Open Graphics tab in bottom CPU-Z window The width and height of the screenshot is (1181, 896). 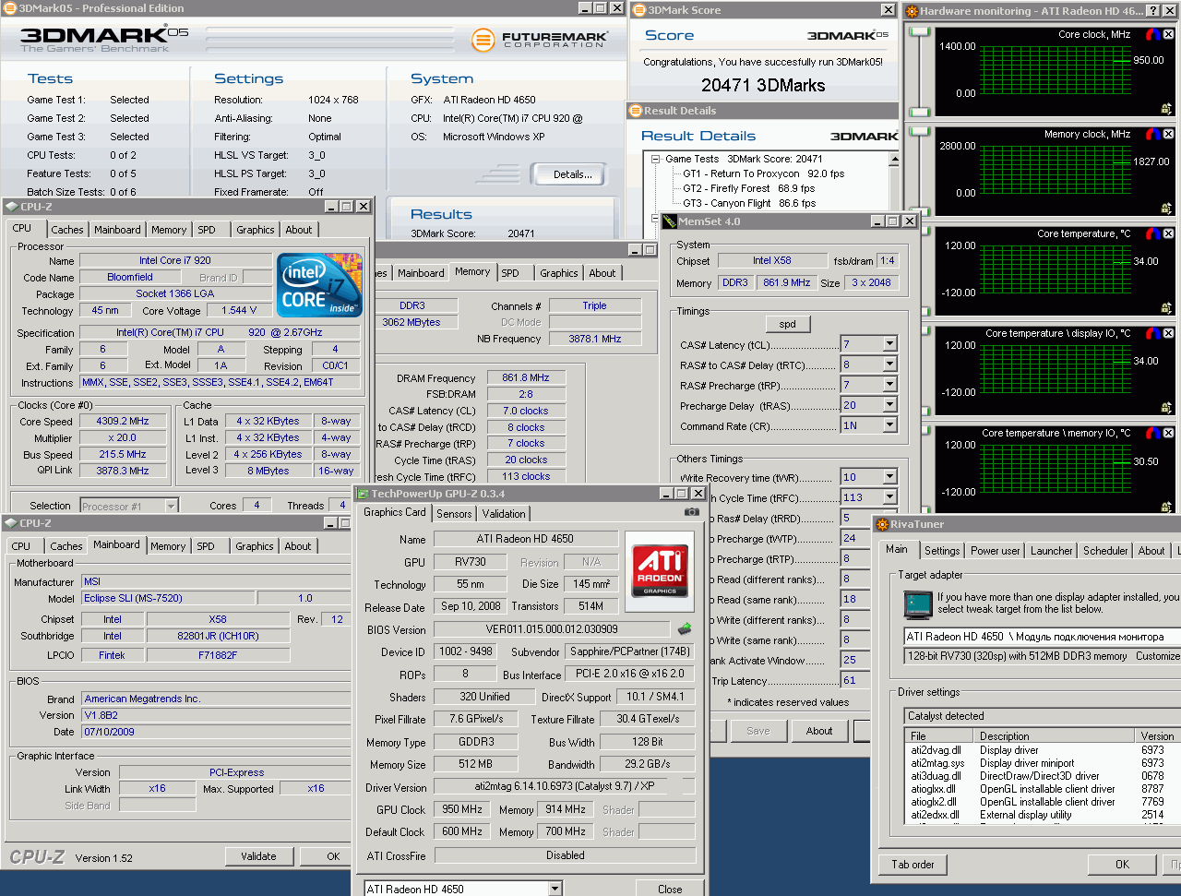(255, 546)
